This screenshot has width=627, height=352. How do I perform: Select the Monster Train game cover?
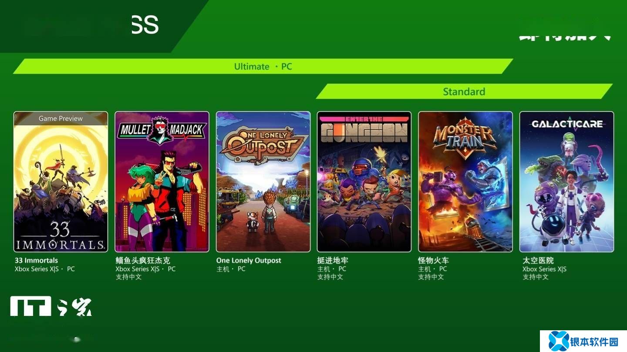[x=465, y=182]
